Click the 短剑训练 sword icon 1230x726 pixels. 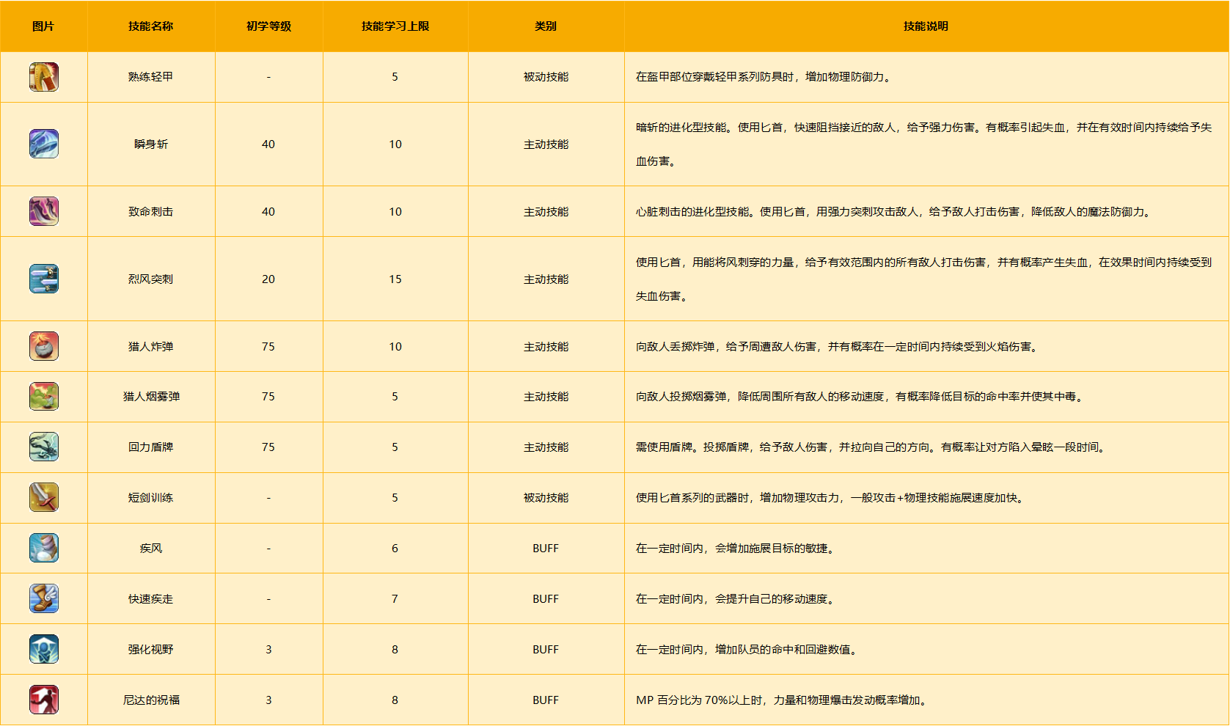point(44,497)
